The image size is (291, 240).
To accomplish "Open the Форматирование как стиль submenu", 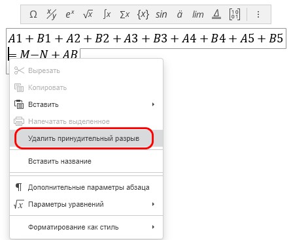I will click(86, 227).
